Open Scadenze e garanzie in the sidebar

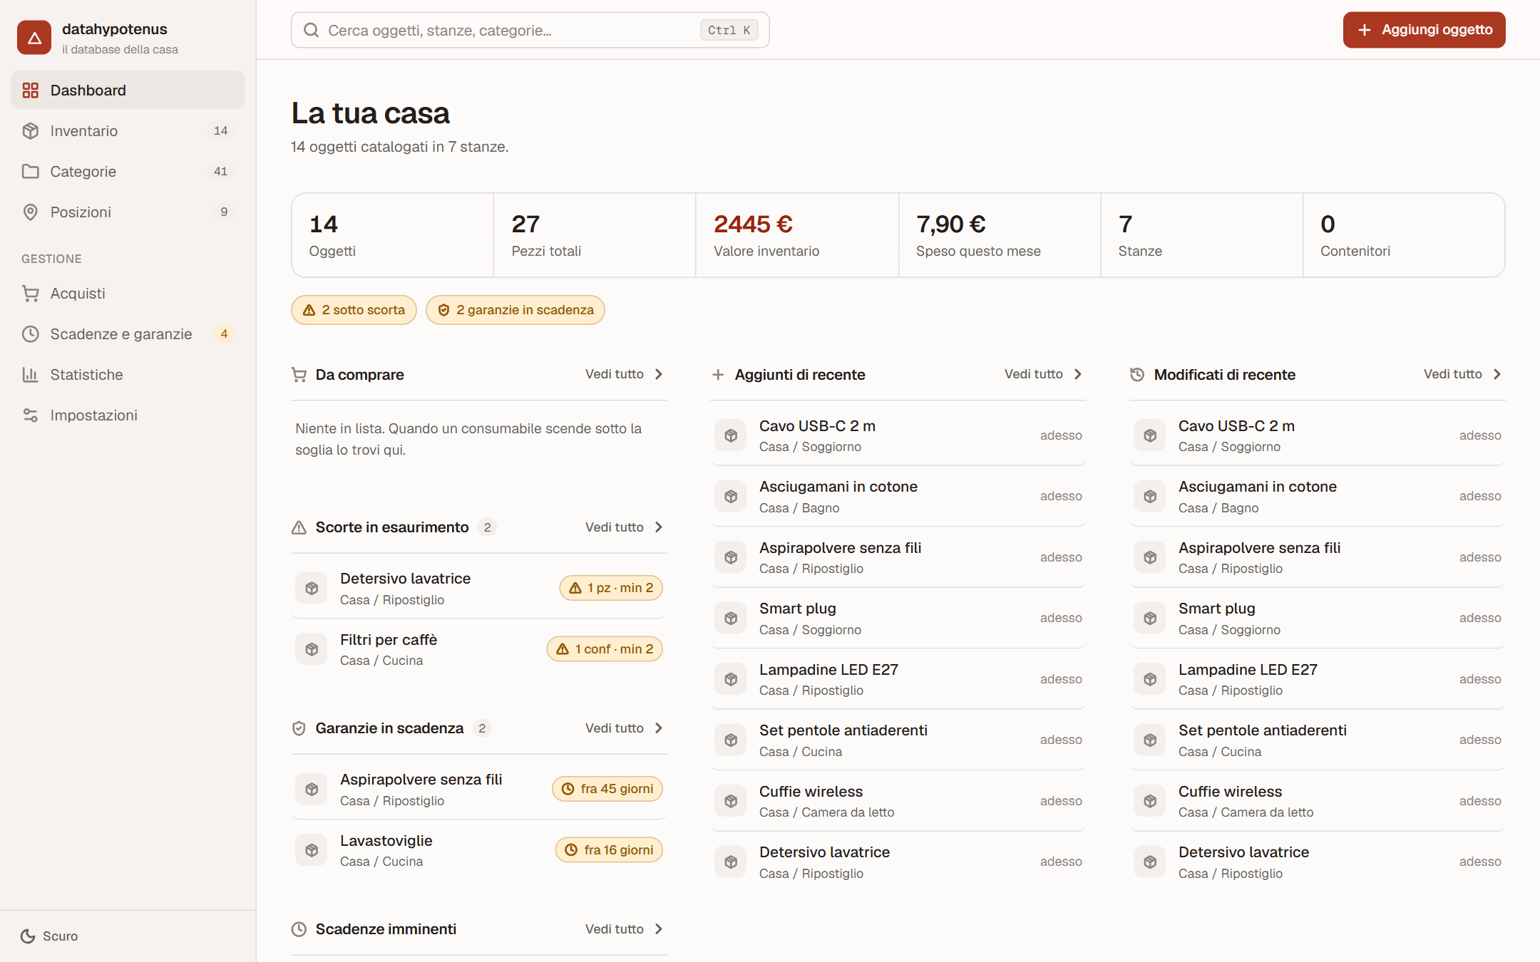(128, 334)
